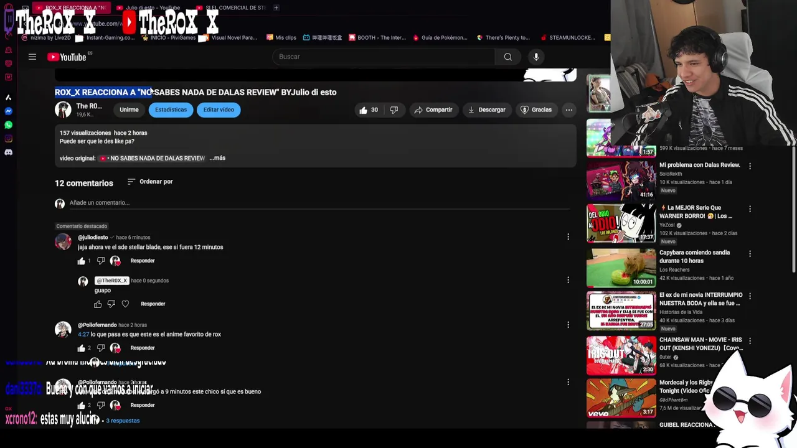
Task: Download the video with Descargar
Action: tap(487, 110)
